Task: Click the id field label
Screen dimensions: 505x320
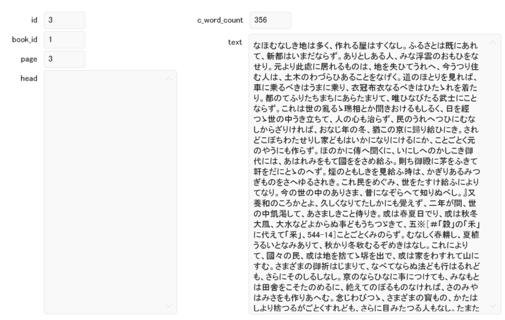Action: [x=34, y=20]
